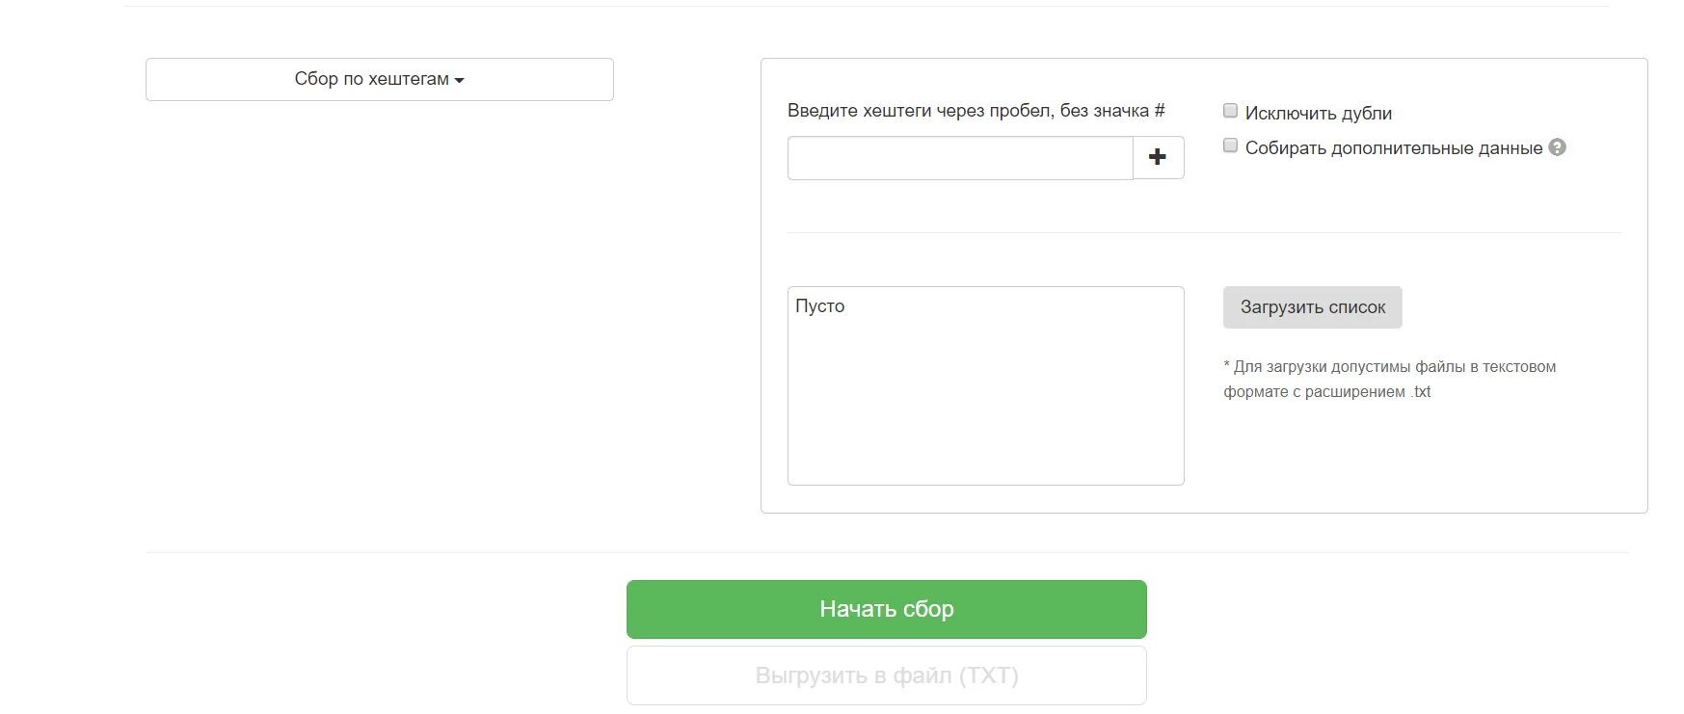1684x714 pixels.
Task: Click the question mark help icon
Action: pos(1557,147)
